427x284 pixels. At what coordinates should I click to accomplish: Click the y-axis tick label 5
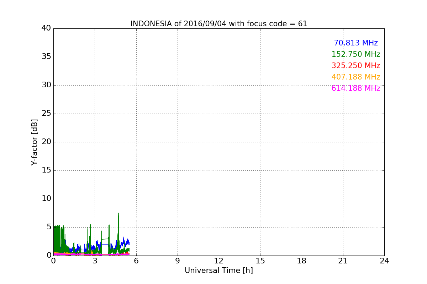pyautogui.click(x=48, y=227)
